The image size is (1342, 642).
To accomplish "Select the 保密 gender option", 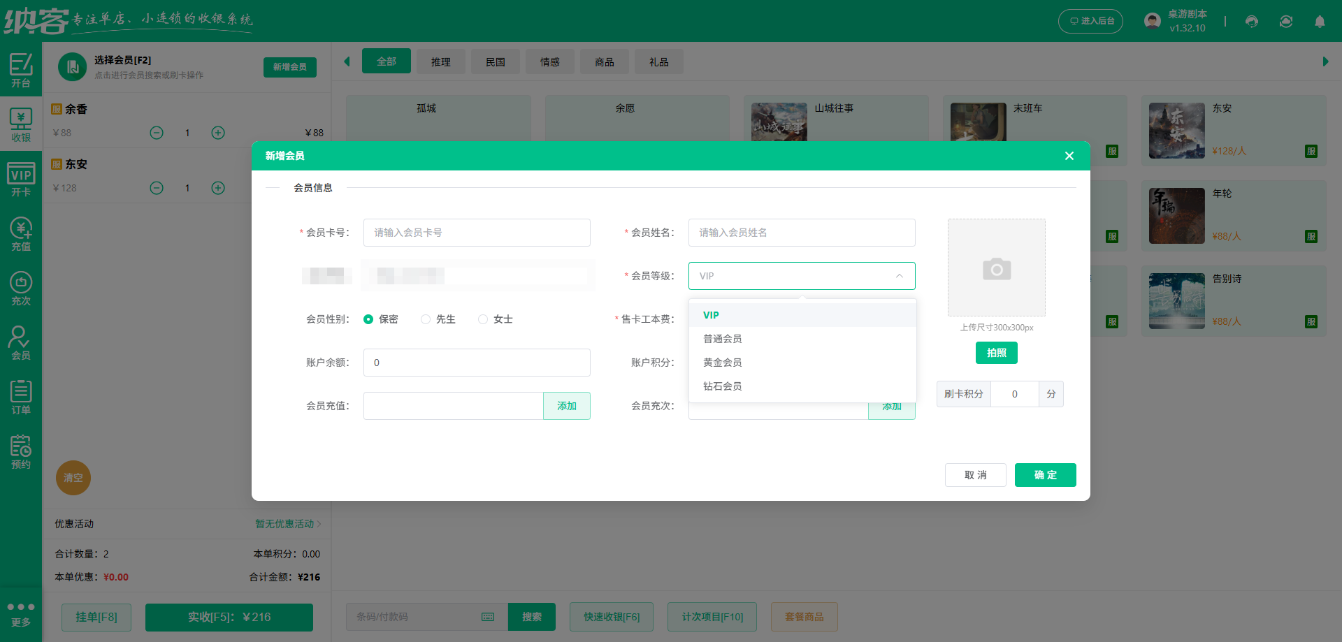I will 369,319.
